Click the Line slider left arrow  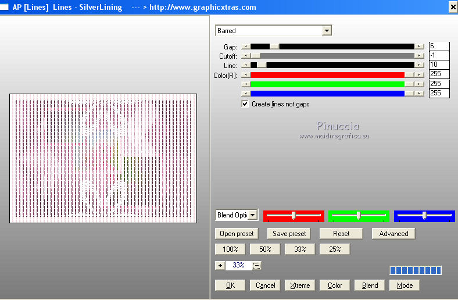point(246,65)
